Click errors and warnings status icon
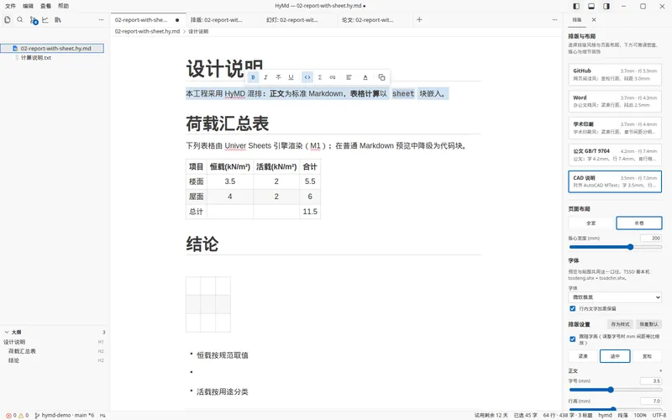The width and height of the screenshot is (672, 420). click(17, 415)
